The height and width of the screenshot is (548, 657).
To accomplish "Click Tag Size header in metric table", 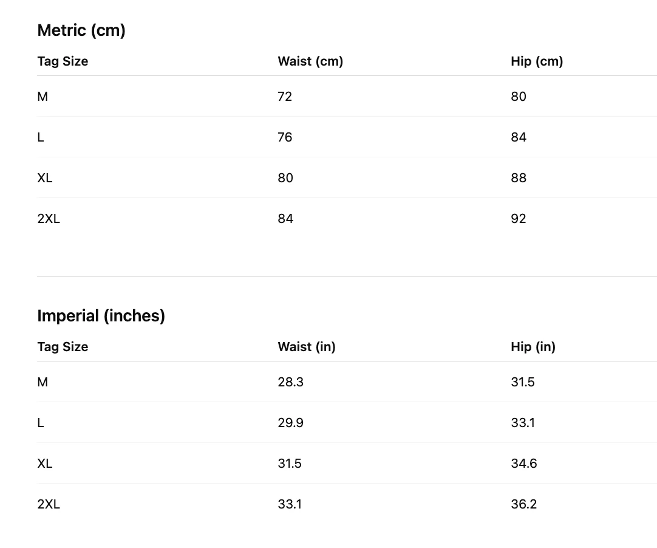I will [63, 61].
